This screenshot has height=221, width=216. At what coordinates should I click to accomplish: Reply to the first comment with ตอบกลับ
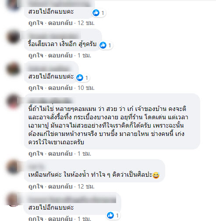pos(60,23)
